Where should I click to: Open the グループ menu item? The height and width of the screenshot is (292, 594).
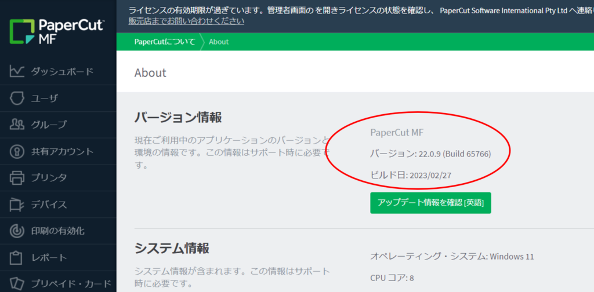click(x=59, y=125)
